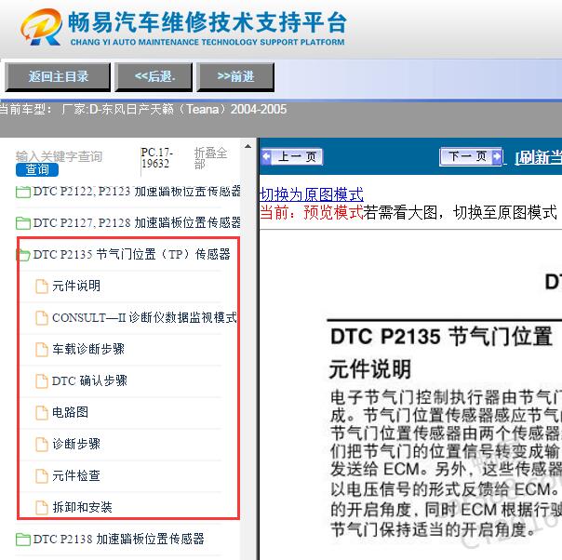Click the 刷新当 refresh link
The image size is (562, 560).
[539, 157]
